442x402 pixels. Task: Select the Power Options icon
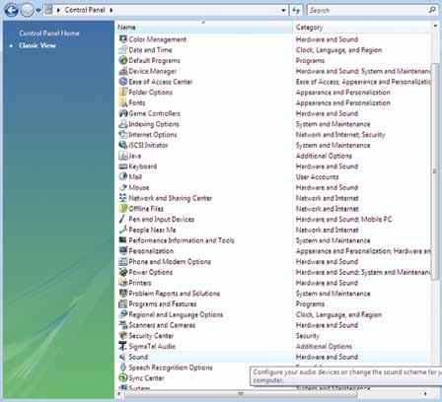(123, 272)
